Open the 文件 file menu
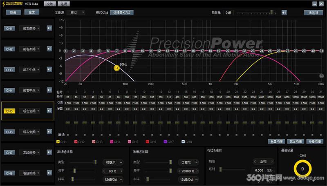The image size is (327, 186). pos(50,4)
